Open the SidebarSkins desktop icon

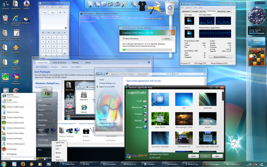[x=16, y=5]
